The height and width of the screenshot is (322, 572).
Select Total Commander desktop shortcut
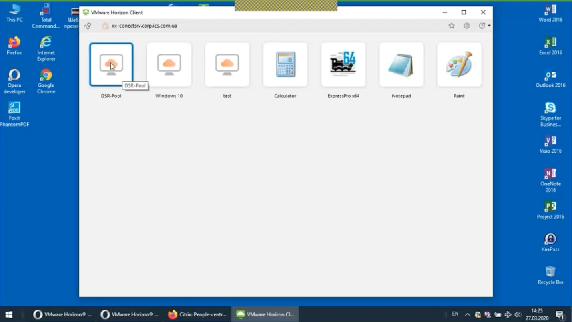(46, 16)
